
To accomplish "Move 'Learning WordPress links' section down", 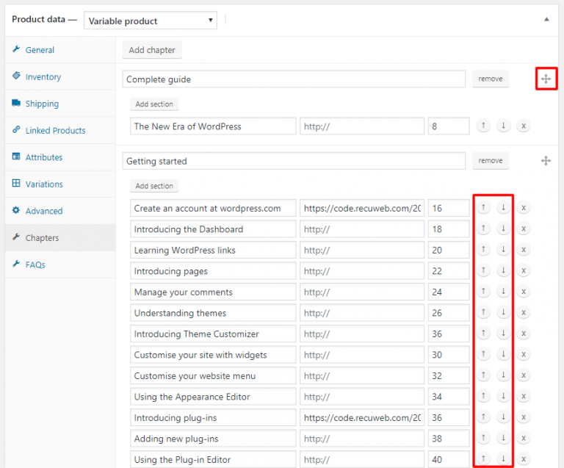I will point(503,250).
